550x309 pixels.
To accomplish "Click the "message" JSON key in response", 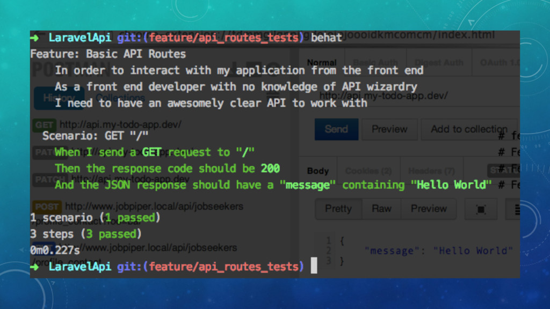I will click(x=392, y=251).
